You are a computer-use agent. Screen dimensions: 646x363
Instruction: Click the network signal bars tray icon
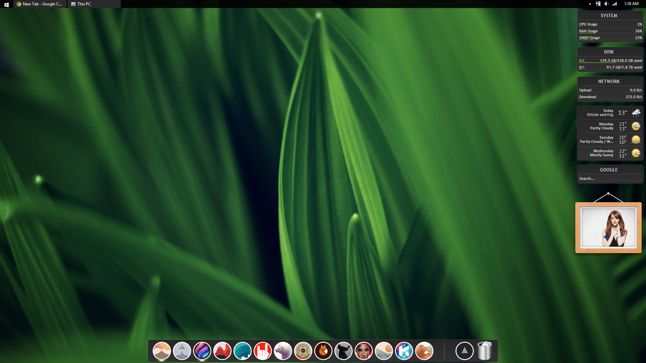(x=614, y=4)
